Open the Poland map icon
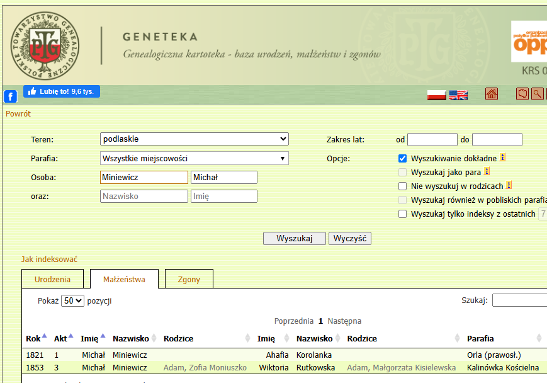This screenshot has width=547, height=383. pos(522,94)
